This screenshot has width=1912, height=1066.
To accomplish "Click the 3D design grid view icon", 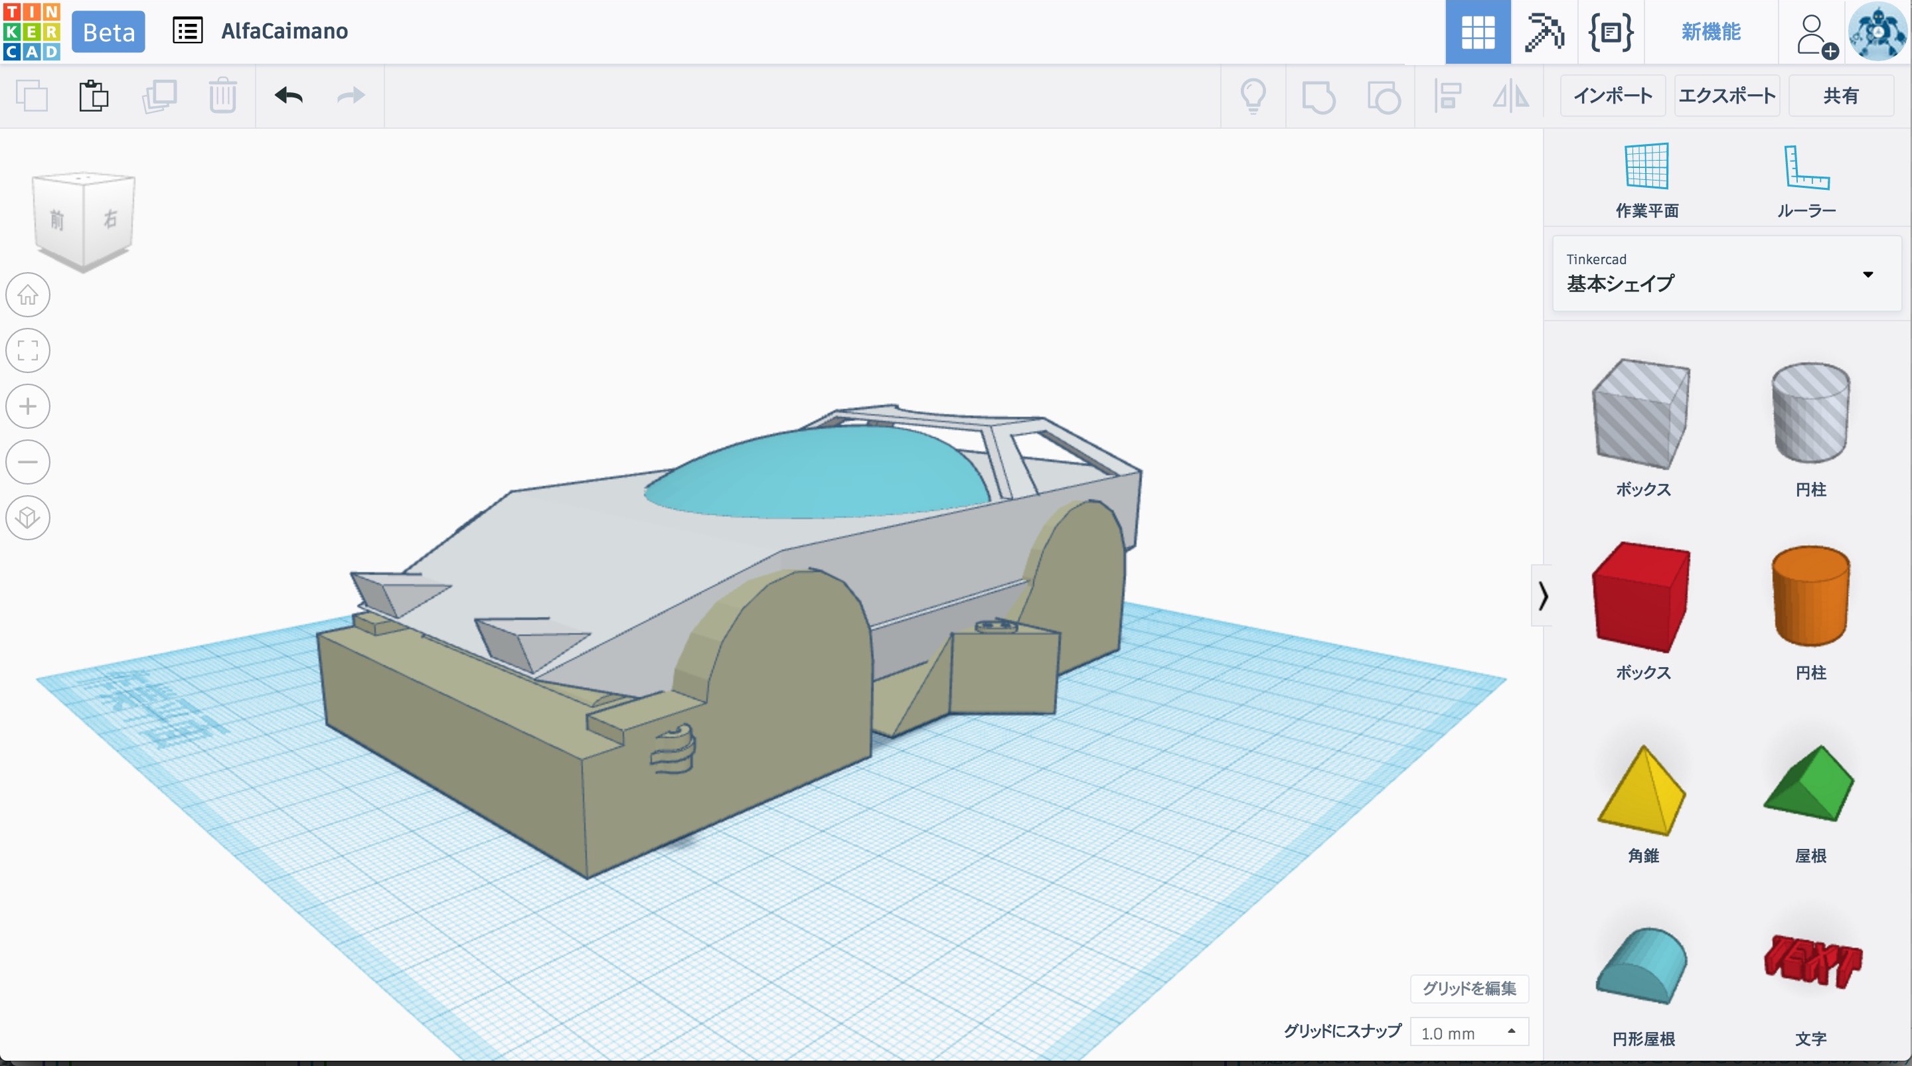I will pyautogui.click(x=1477, y=32).
